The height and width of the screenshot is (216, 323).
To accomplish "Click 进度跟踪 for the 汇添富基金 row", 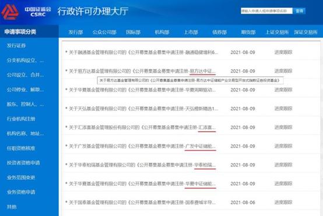I will click(x=283, y=128).
